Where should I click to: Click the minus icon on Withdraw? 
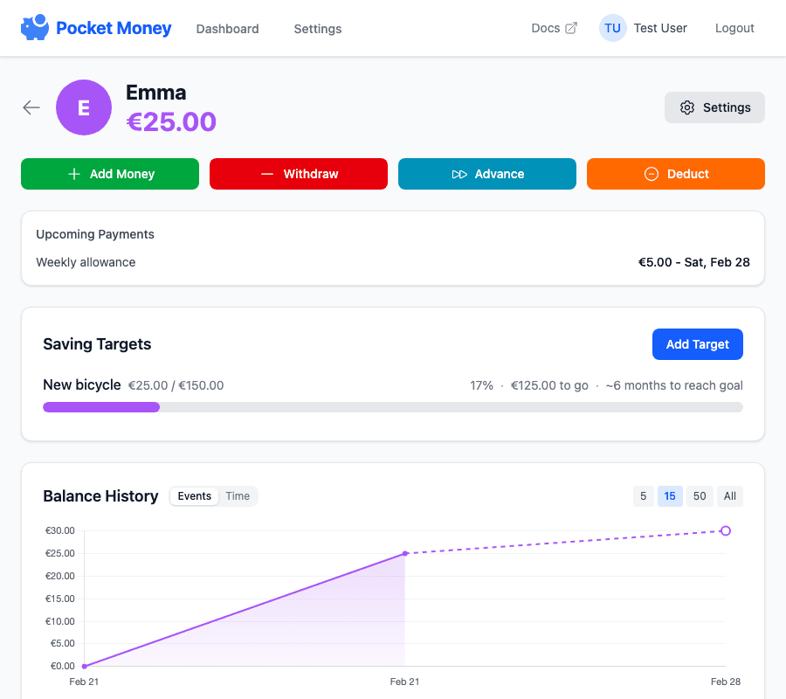click(x=267, y=174)
